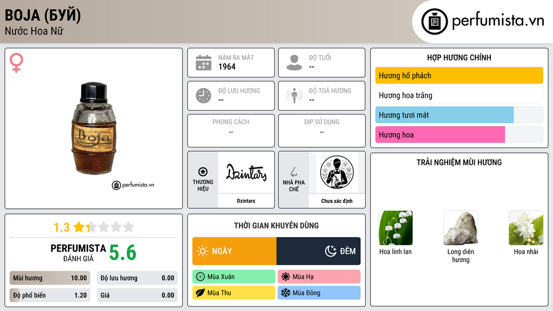This screenshot has width=553, height=311.
Task: Select the Mùa Hạ season chip
Action: [319, 277]
